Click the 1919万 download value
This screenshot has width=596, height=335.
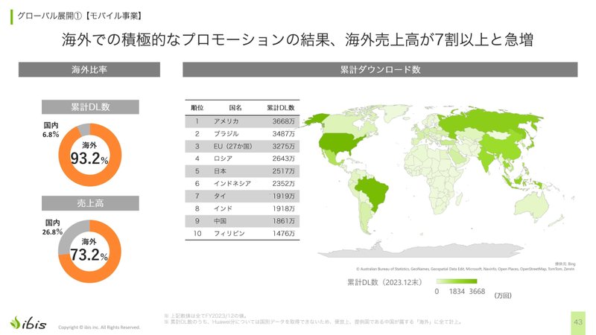284,196
